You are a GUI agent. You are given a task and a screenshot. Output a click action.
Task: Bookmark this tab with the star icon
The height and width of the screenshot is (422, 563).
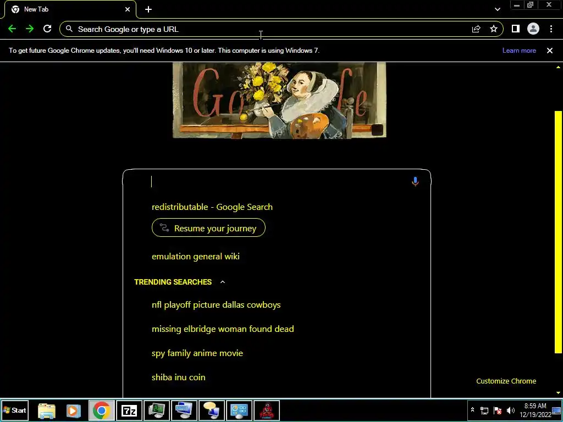494,29
